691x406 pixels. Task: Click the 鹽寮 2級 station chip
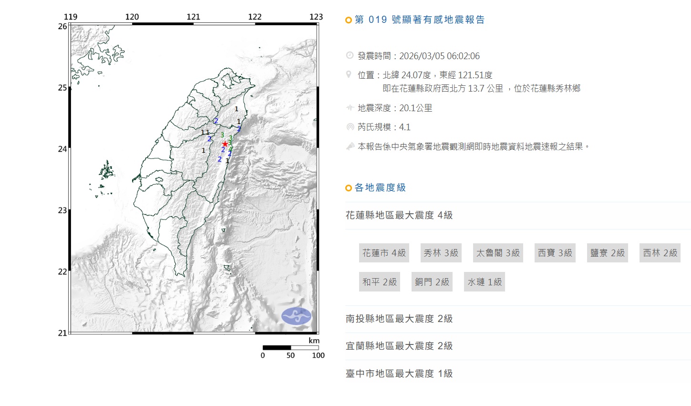click(607, 253)
